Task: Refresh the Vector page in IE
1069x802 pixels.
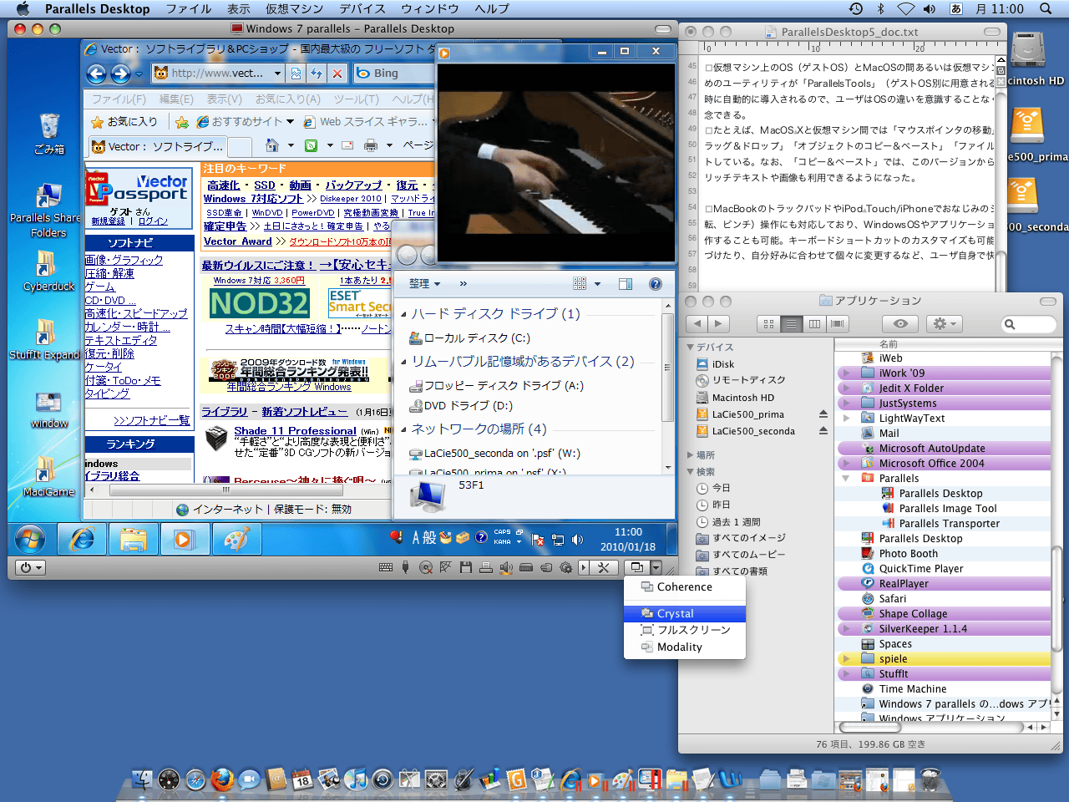Action: tap(317, 74)
